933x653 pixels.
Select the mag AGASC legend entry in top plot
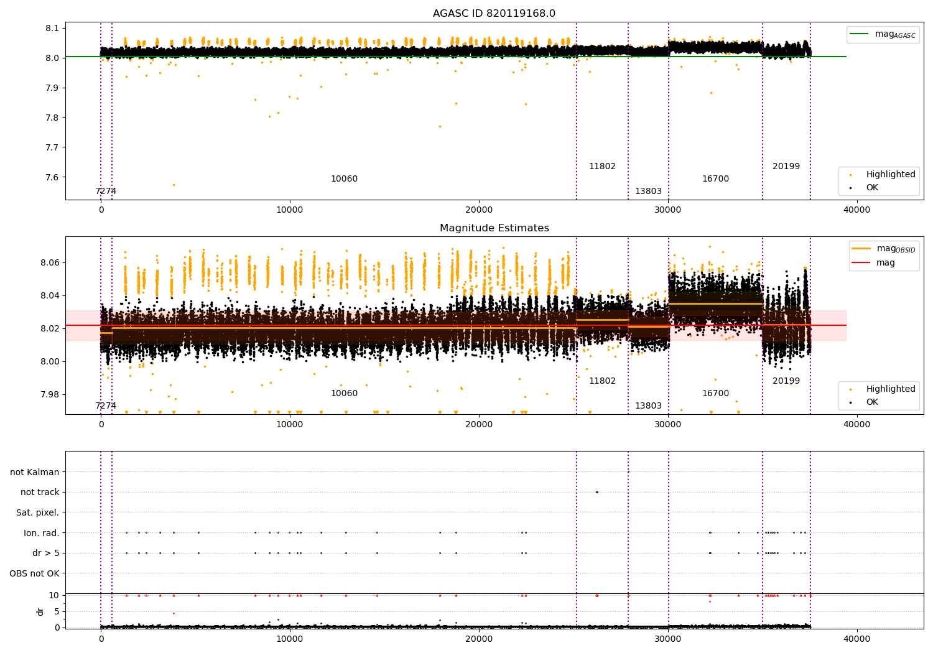[x=883, y=35]
